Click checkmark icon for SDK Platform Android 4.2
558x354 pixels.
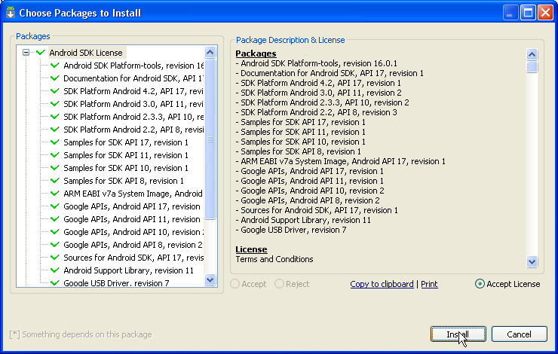55,91
